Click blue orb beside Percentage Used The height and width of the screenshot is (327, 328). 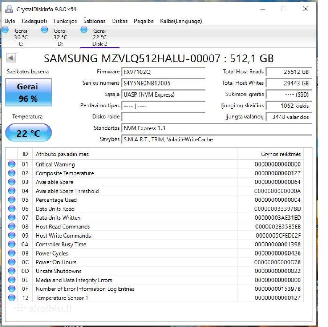click(12, 199)
